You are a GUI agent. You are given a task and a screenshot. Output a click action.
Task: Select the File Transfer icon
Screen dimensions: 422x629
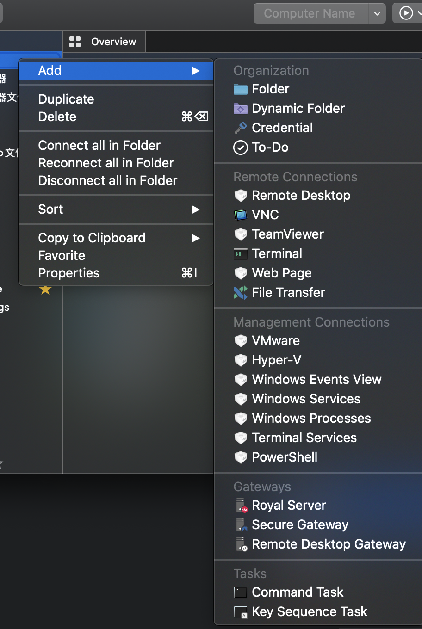click(x=241, y=292)
